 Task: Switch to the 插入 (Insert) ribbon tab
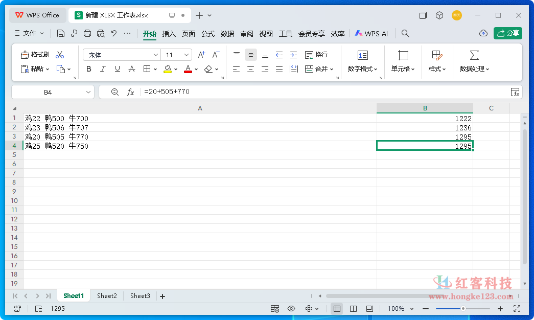(x=169, y=34)
